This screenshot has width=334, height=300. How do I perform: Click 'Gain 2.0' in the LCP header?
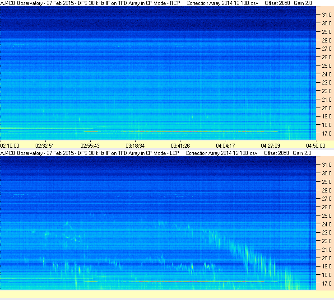point(302,153)
